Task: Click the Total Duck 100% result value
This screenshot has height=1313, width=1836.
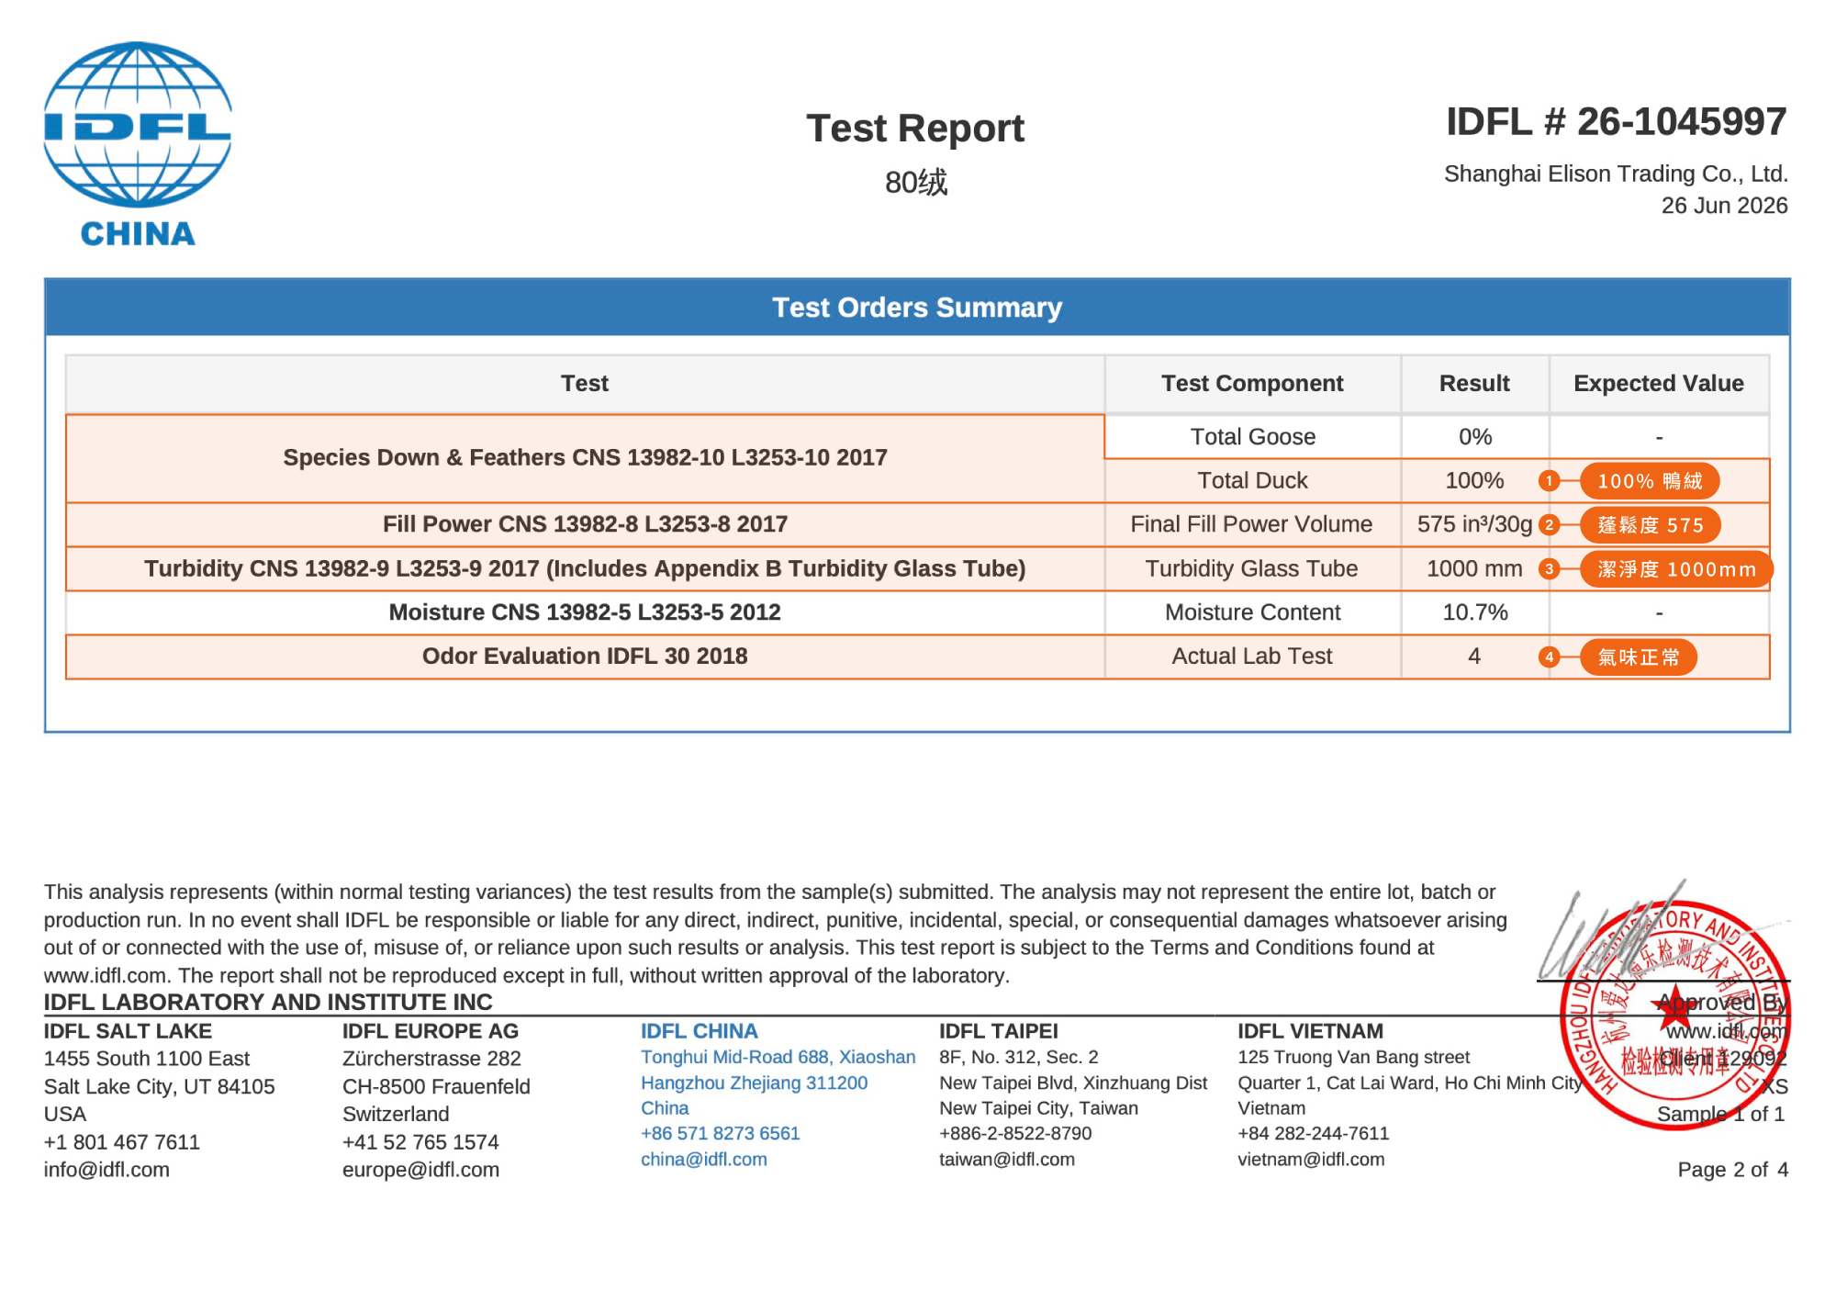Action: click(1474, 480)
